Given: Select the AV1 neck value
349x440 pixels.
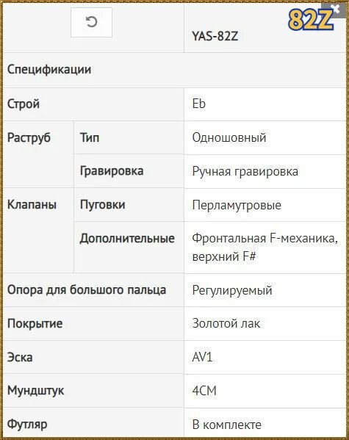Looking at the screenshot, I should click(x=203, y=357).
